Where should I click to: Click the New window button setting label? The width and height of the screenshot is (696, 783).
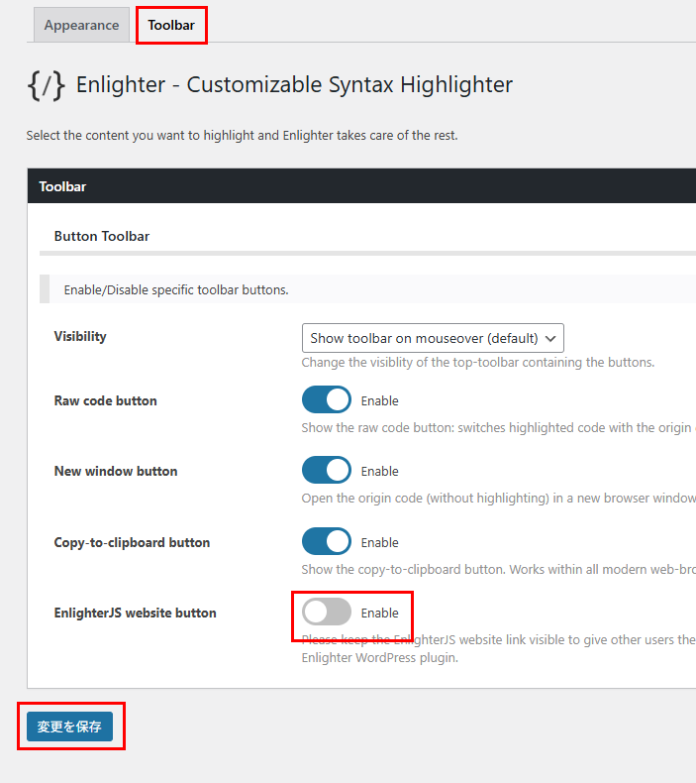[116, 472]
